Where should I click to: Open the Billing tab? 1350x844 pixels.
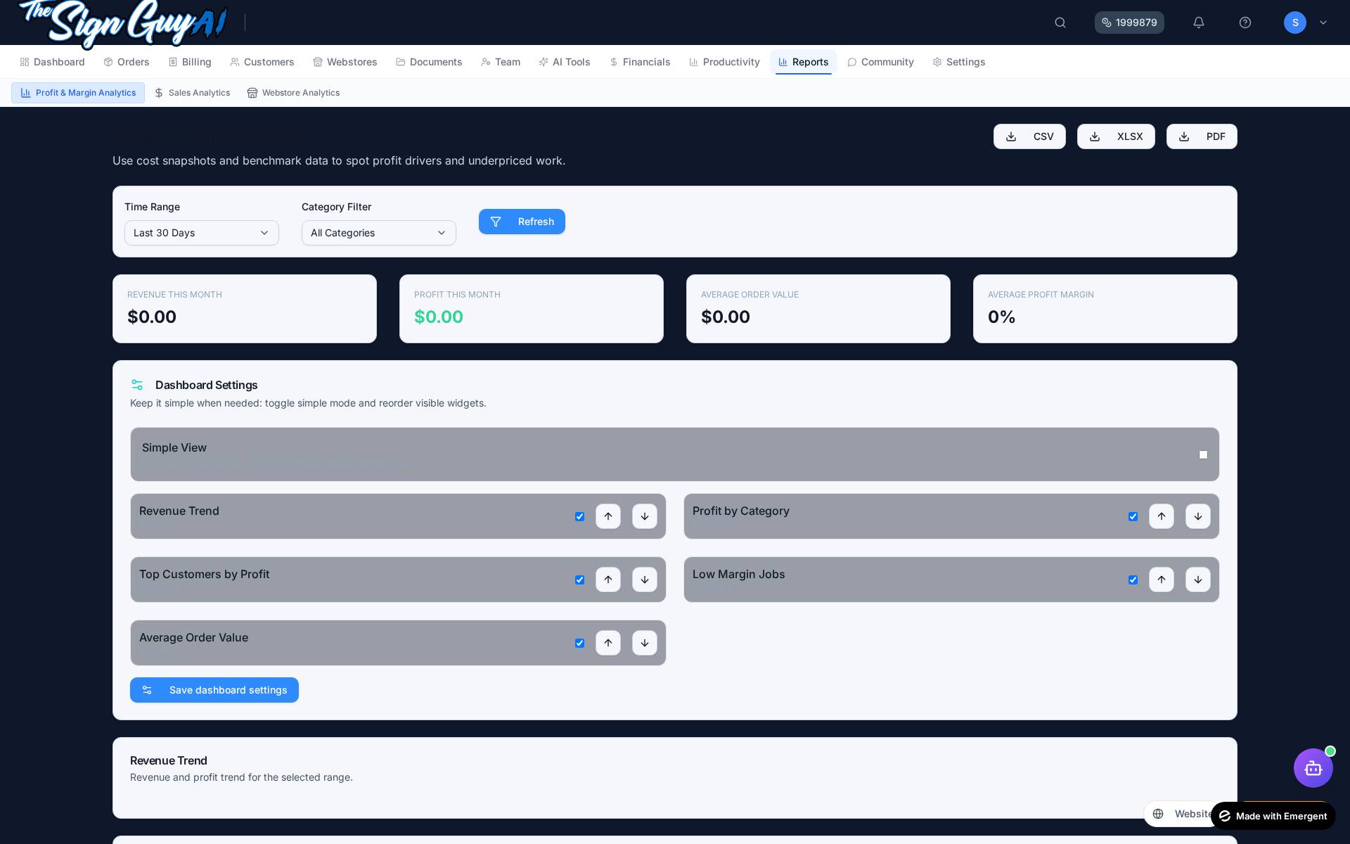(x=190, y=62)
